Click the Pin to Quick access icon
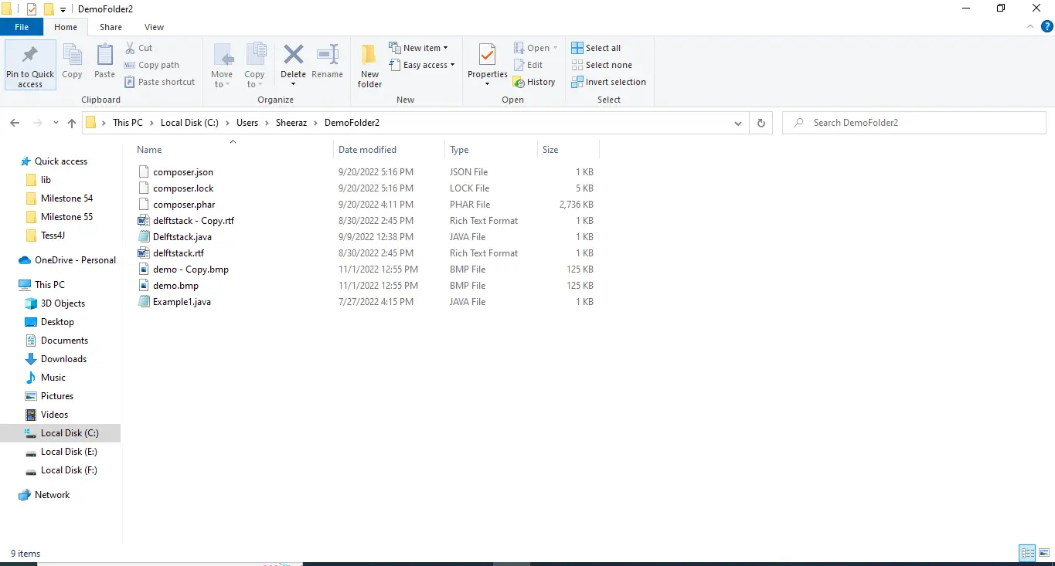The image size is (1055, 566). tap(30, 56)
